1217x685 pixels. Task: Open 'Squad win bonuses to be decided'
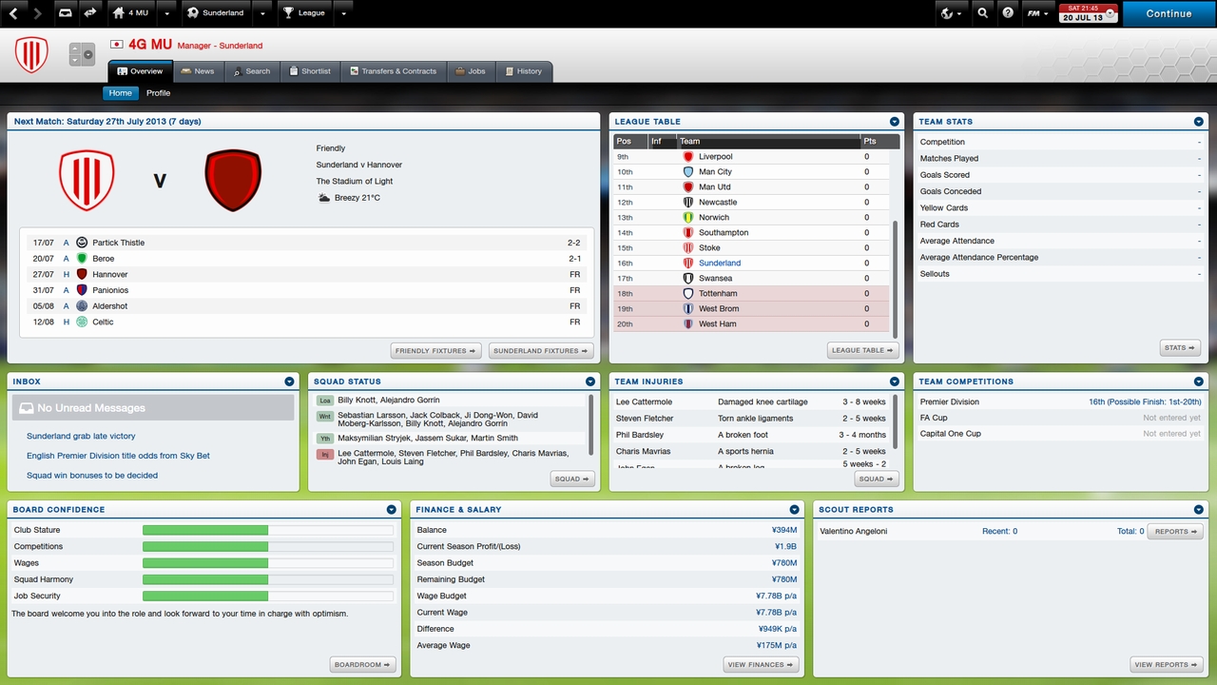point(92,475)
